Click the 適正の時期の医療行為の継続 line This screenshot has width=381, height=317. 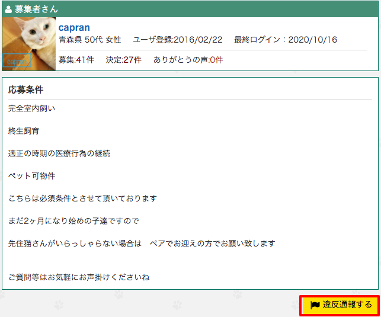(x=59, y=153)
